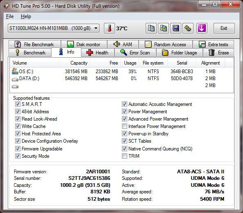The image size is (243, 213).
Task: Enable the TRIM checkbox
Action: pyautogui.click(x=124, y=156)
